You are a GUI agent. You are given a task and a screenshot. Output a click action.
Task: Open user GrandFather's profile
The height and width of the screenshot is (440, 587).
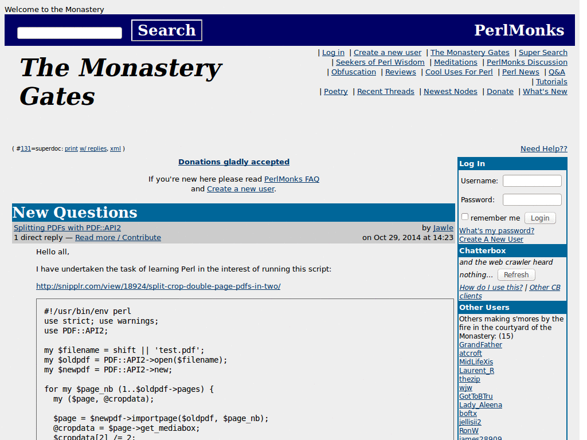click(480, 344)
